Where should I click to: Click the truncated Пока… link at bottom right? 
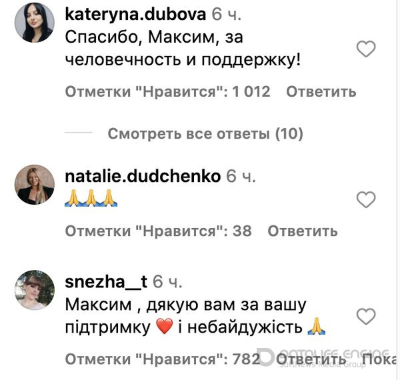380,359
